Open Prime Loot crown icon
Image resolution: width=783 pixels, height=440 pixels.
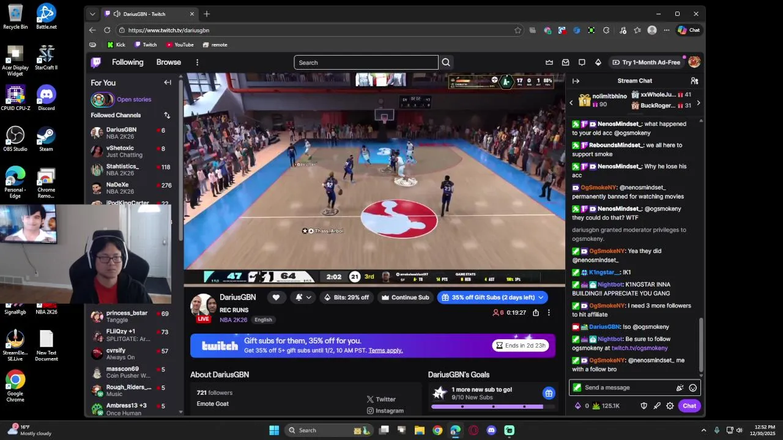(549, 62)
